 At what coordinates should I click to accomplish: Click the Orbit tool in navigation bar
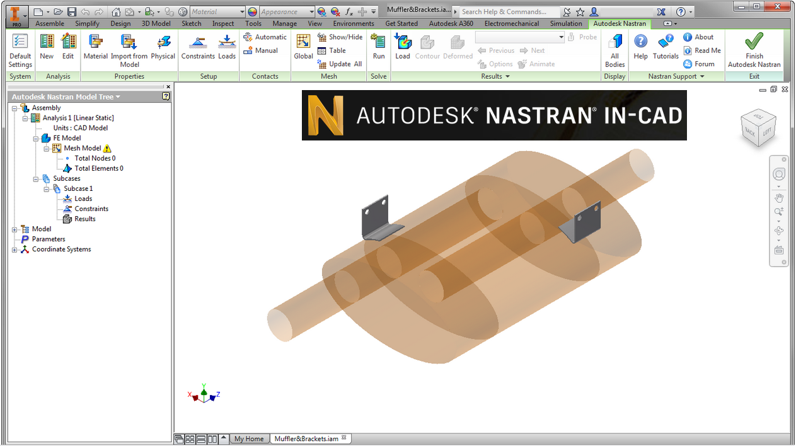779,231
